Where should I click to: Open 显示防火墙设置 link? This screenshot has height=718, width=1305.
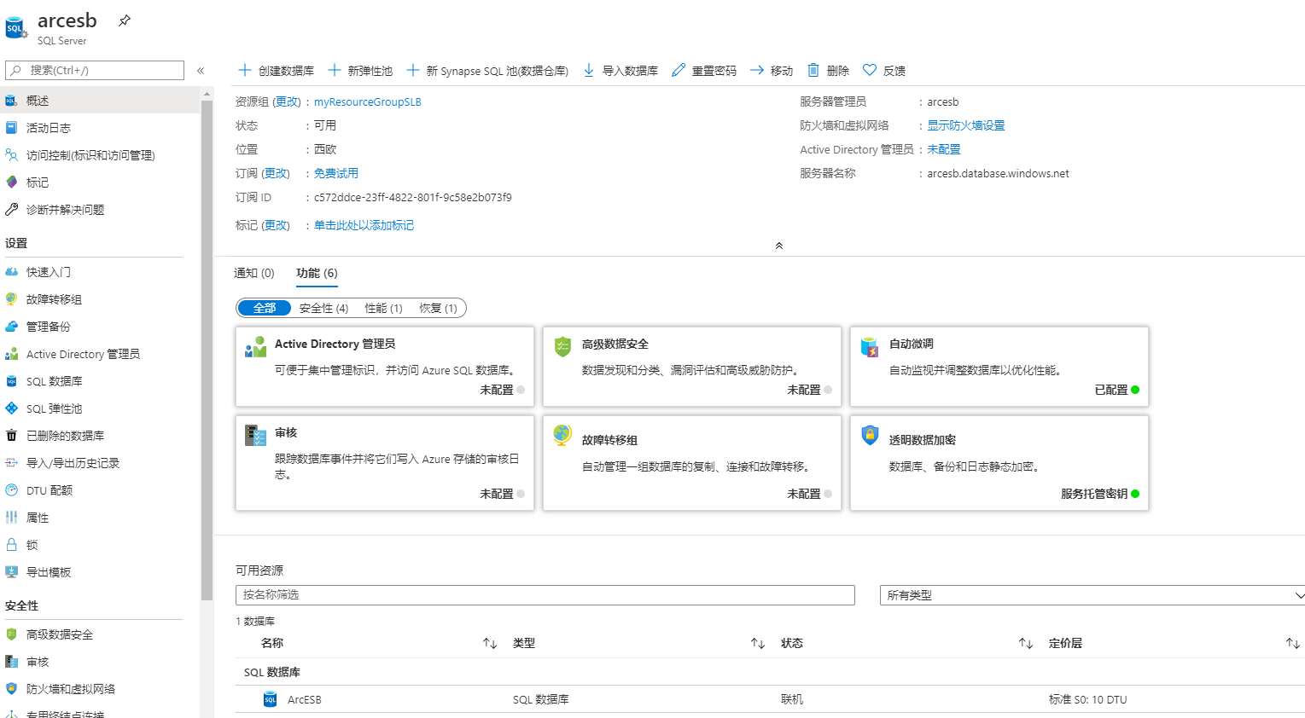[966, 125]
